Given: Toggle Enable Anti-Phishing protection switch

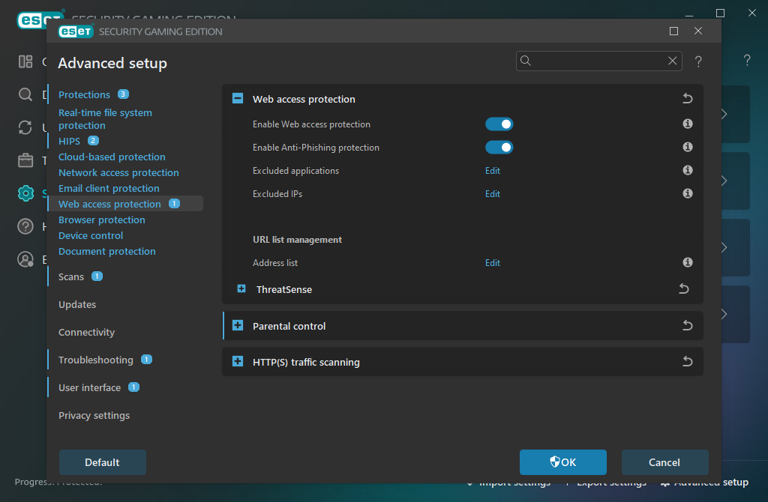Looking at the screenshot, I should click(x=499, y=148).
